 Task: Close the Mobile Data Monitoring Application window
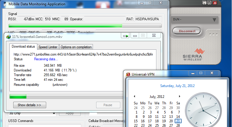161,3
